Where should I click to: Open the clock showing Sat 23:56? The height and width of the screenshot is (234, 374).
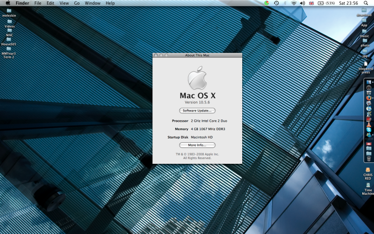(x=348, y=3)
